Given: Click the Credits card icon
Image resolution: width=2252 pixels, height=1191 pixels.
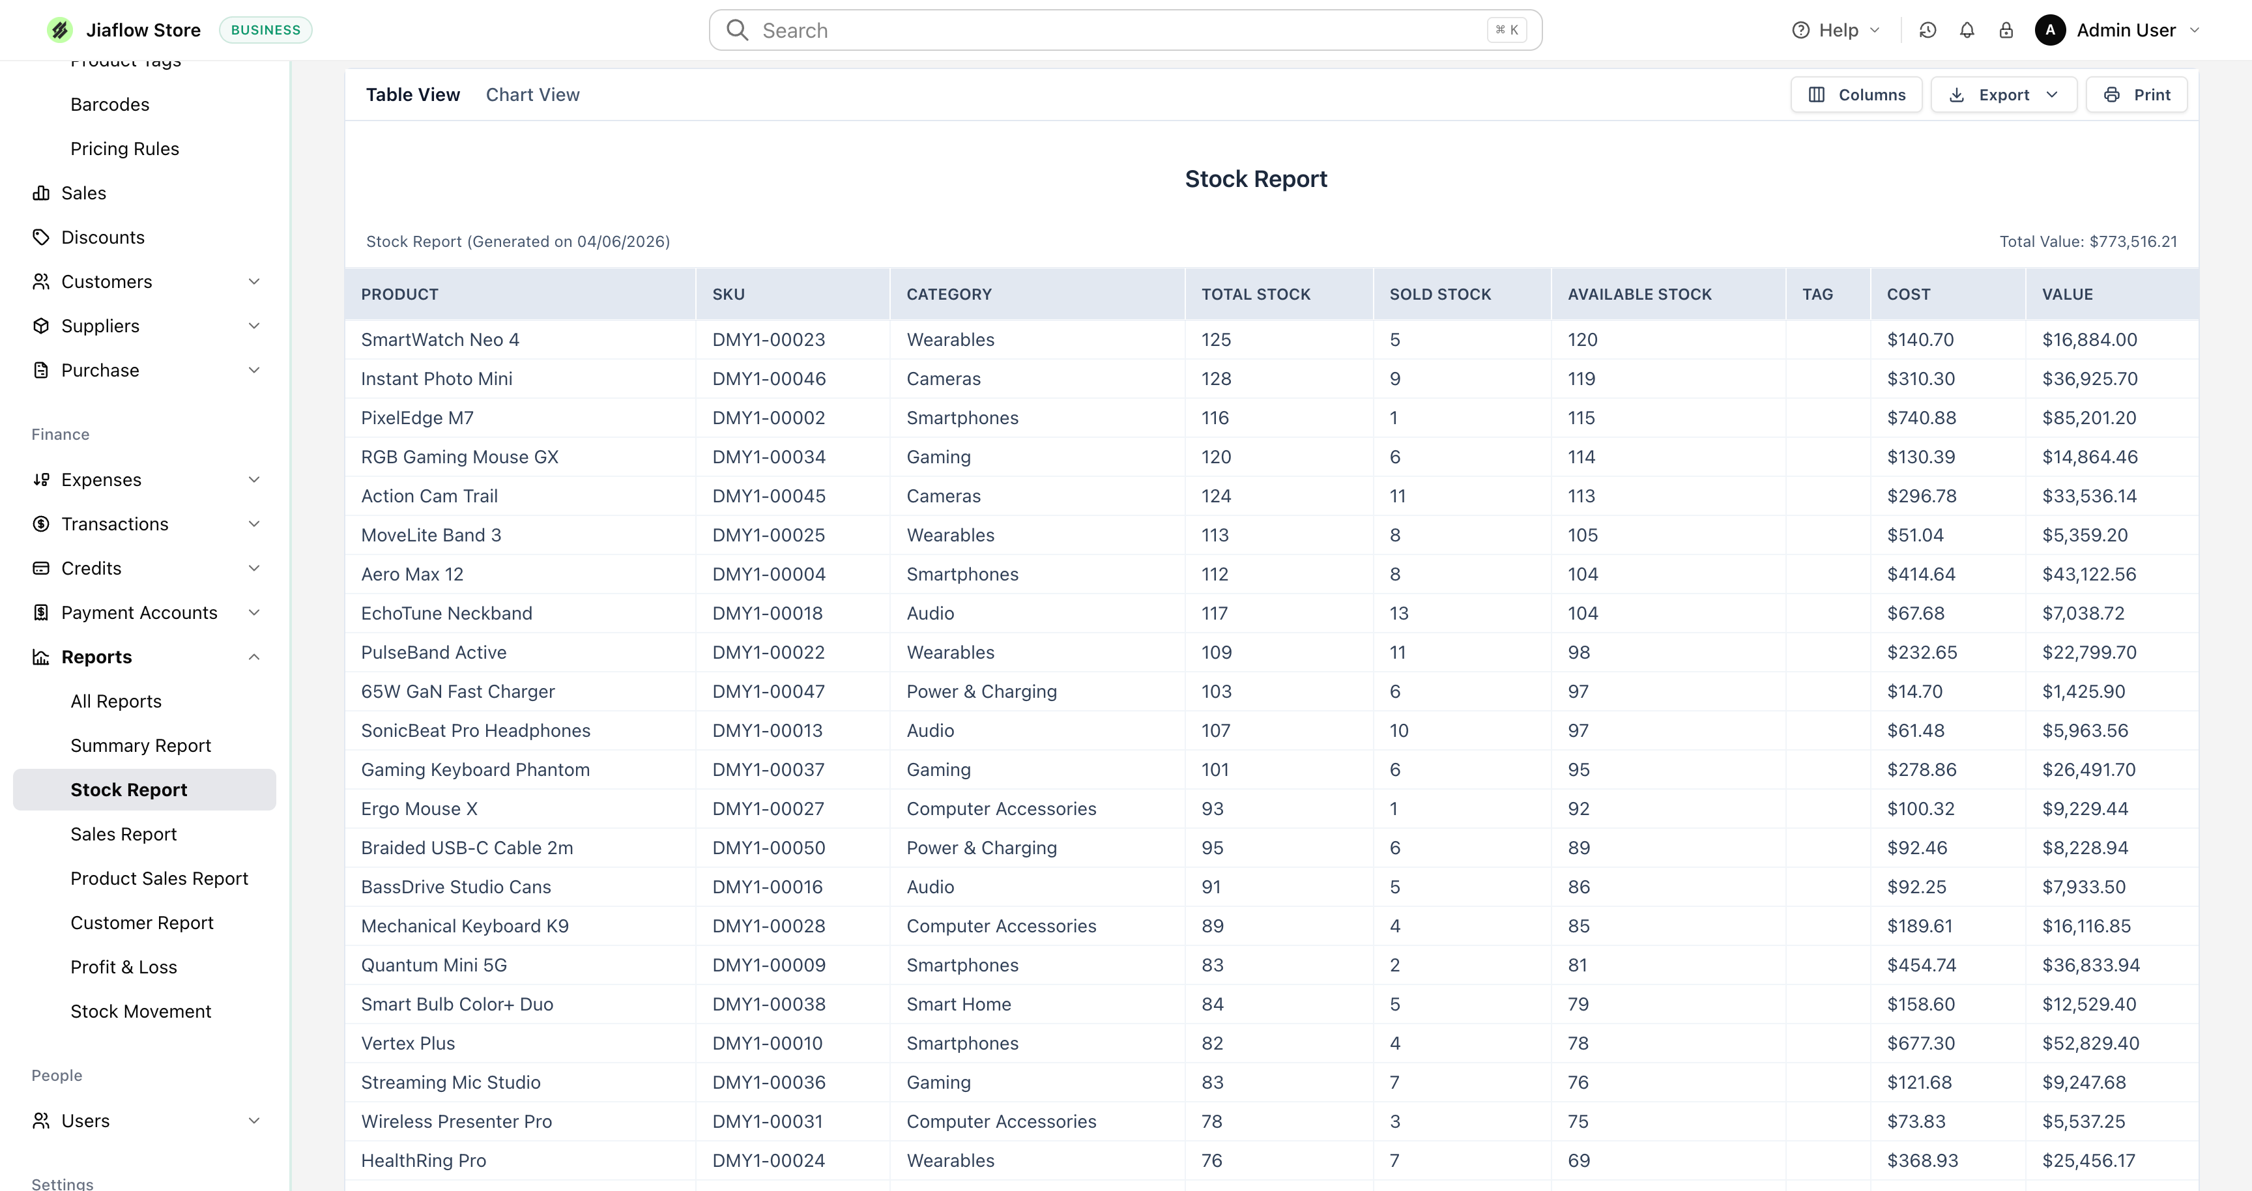Looking at the screenshot, I should pyautogui.click(x=41, y=568).
